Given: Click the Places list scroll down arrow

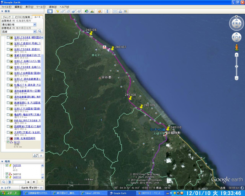Looking at the screenshot, I should 42,177.
